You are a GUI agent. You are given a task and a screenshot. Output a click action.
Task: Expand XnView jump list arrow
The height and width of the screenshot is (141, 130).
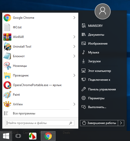tap(74, 104)
